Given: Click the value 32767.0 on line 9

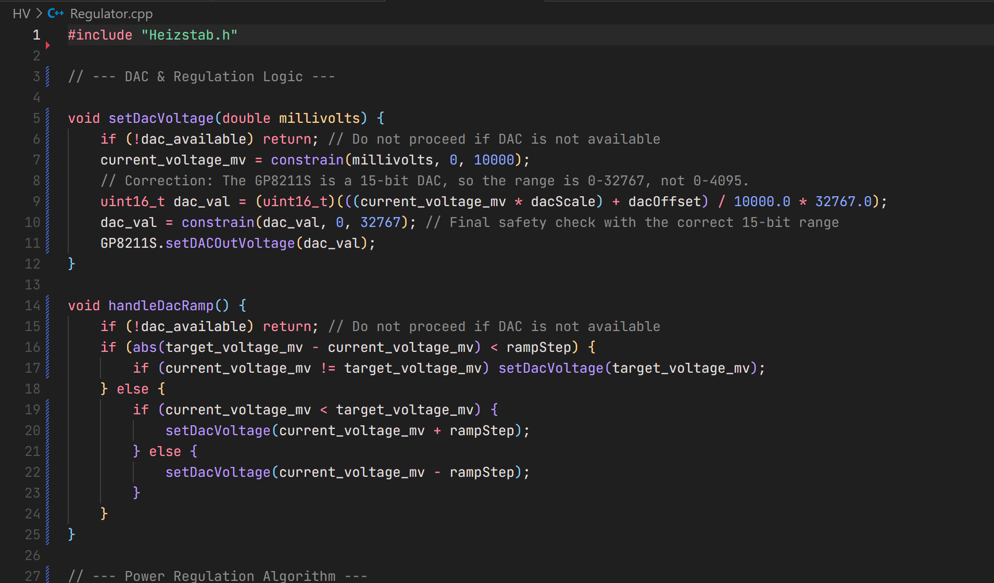Looking at the screenshot, I should click(843, 201).
